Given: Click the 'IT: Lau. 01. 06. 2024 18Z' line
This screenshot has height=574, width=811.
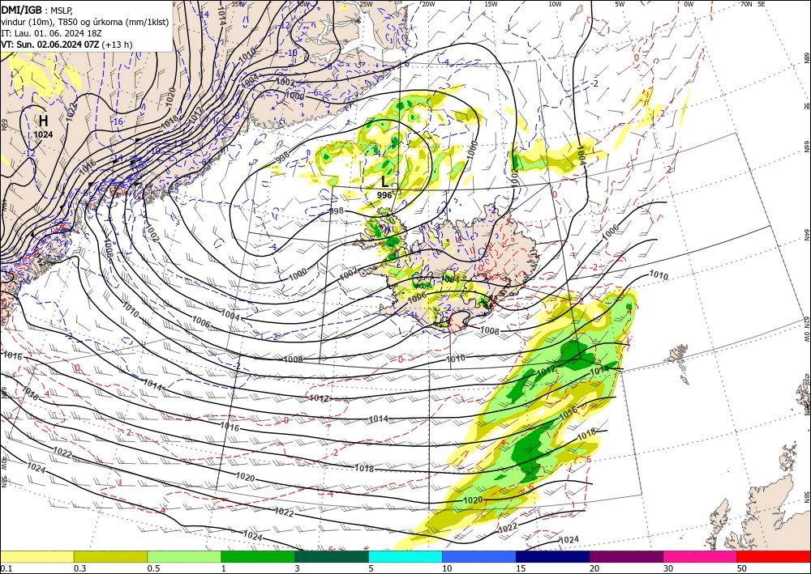Looking at the screenshot, I should click(x=51, y=33).
